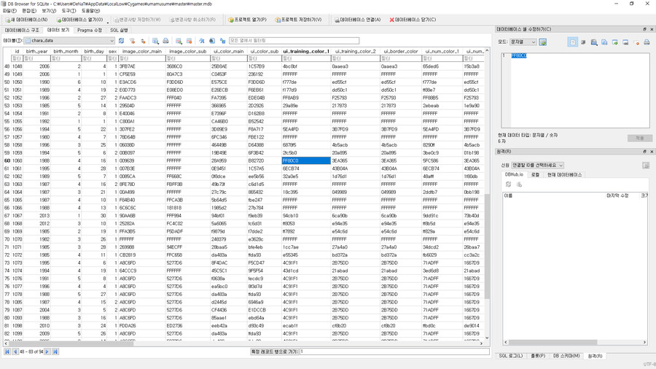The image size is (656, 369).
Task: Open the 도움말(H) menu
Action: point(90,11)
